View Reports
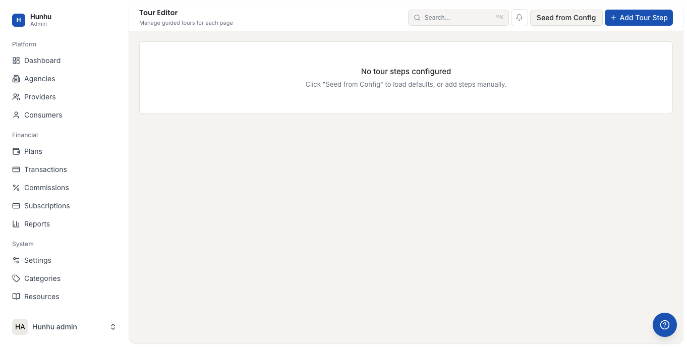 click(x=64, y=224)
